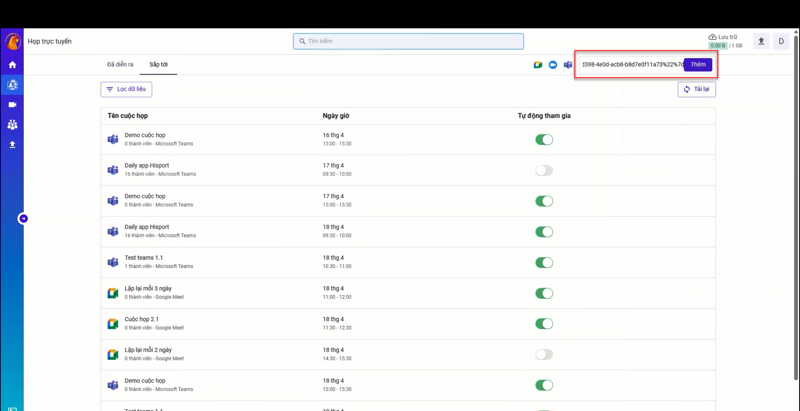Open the user avatar D menu

[x=781, y=41]
